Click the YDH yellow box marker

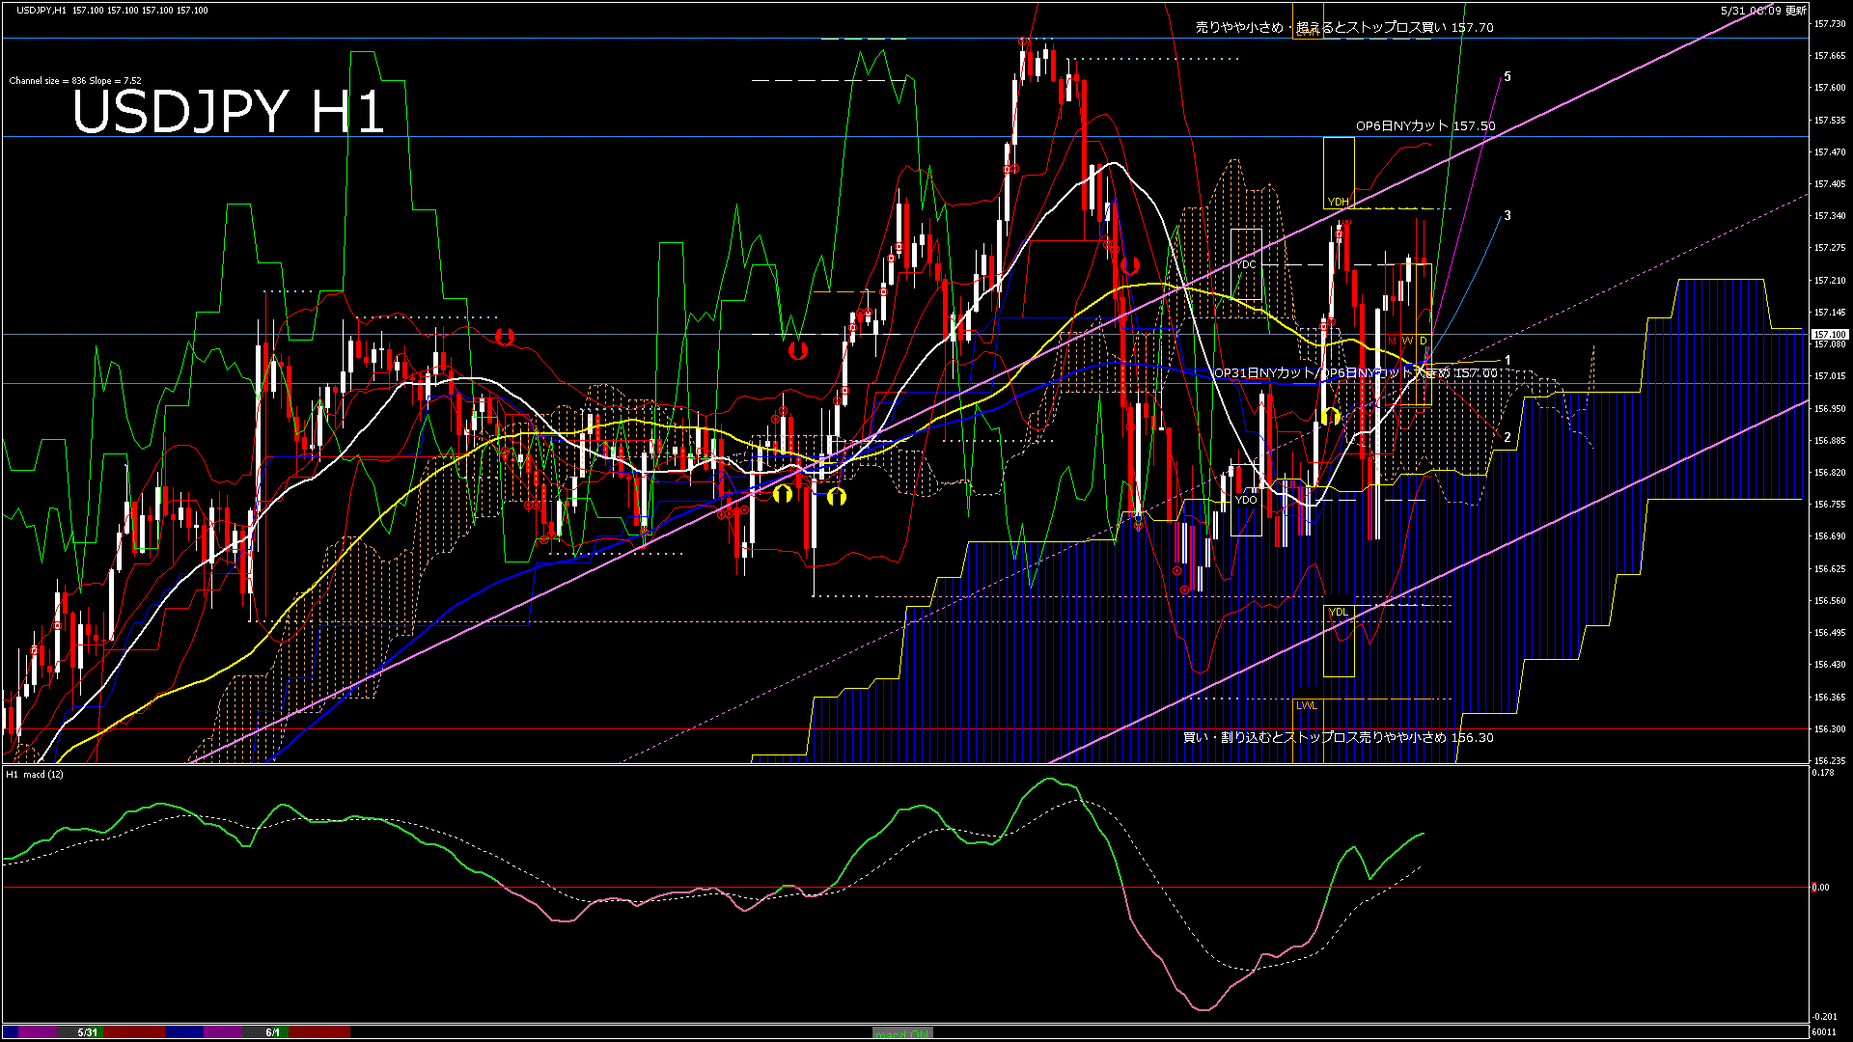[x=1338, y=202]
